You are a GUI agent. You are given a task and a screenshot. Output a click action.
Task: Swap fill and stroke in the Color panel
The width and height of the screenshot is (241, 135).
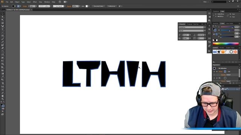pos(216,27)
